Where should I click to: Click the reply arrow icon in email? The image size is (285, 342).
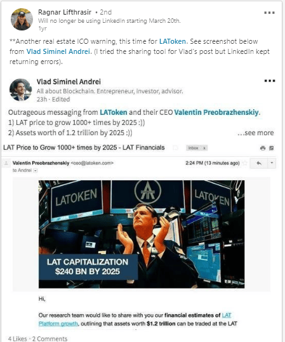tap(259, 163)
